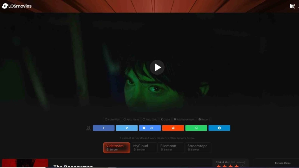
Task: Expand the Movie Files panel
Action: 282,163
